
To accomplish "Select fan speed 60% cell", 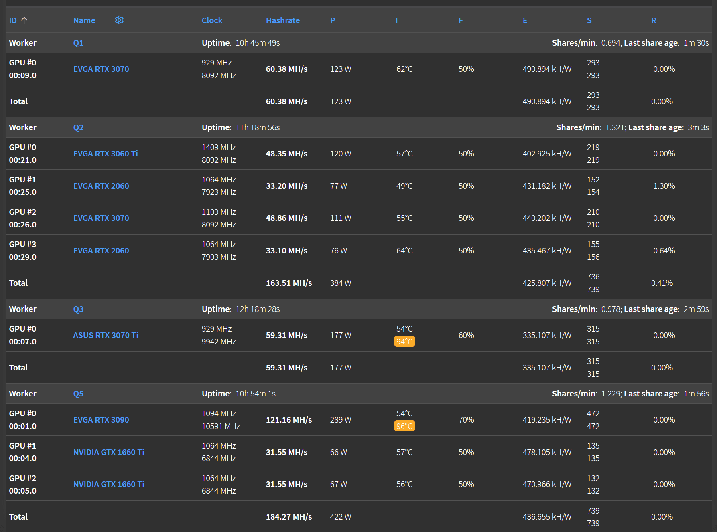I will pos(466,335).
